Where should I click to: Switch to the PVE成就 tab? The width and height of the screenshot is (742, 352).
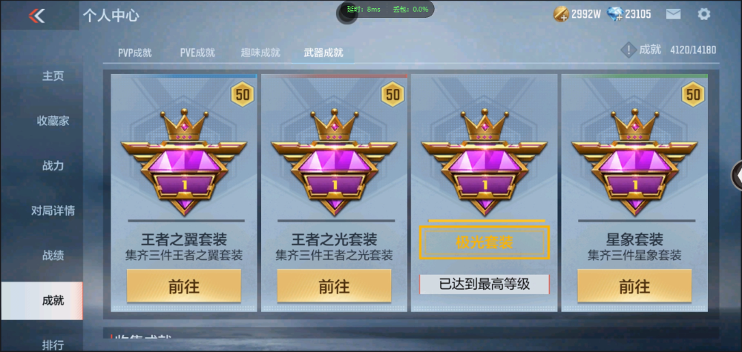pos(197,53)
